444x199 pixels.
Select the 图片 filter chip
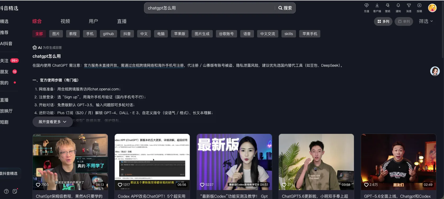click(x=56, y=34)
